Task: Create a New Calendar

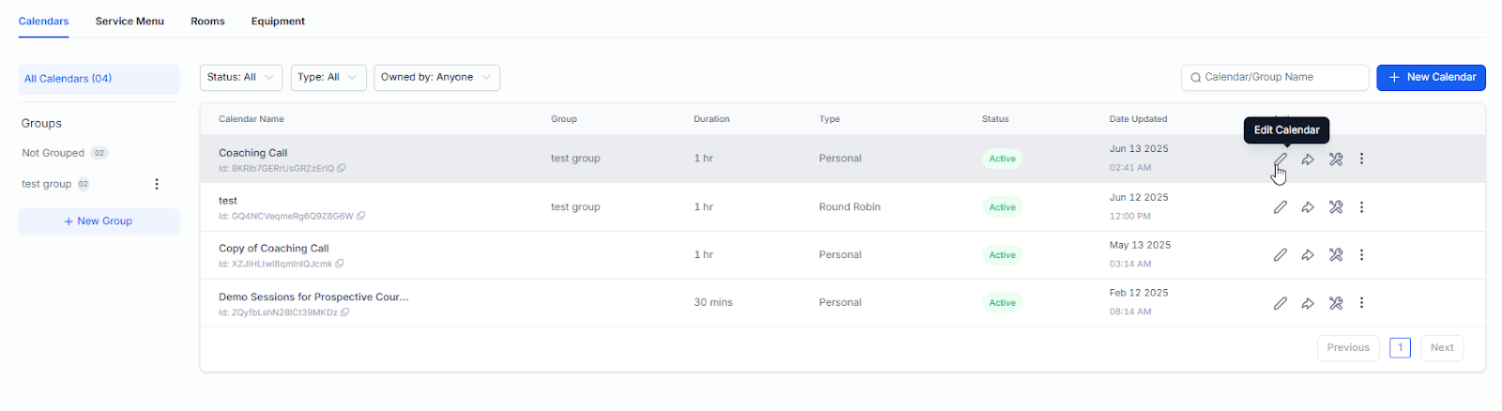Action: [1431, 78]
